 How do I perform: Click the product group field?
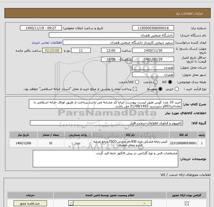coord(106,123)
